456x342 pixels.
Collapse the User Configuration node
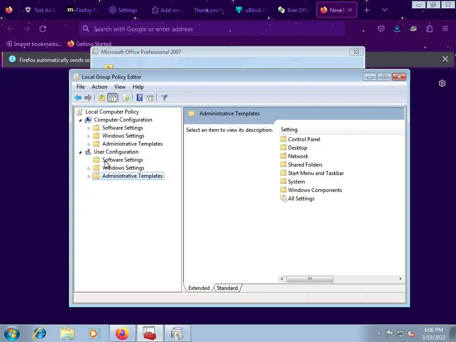[x=80, y=152]
